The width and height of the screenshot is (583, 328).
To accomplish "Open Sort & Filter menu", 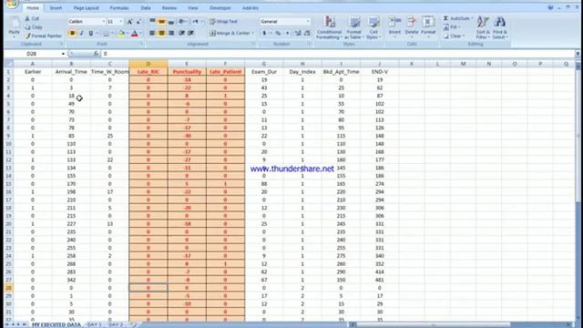I will 483,27.
